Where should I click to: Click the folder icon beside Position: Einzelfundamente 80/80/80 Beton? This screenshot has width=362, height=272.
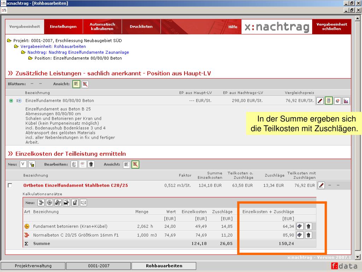pyautogui.click(x=30, y=58)
